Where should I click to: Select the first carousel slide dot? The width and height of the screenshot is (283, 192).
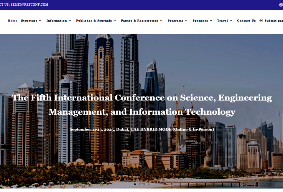tap(135, 184)
